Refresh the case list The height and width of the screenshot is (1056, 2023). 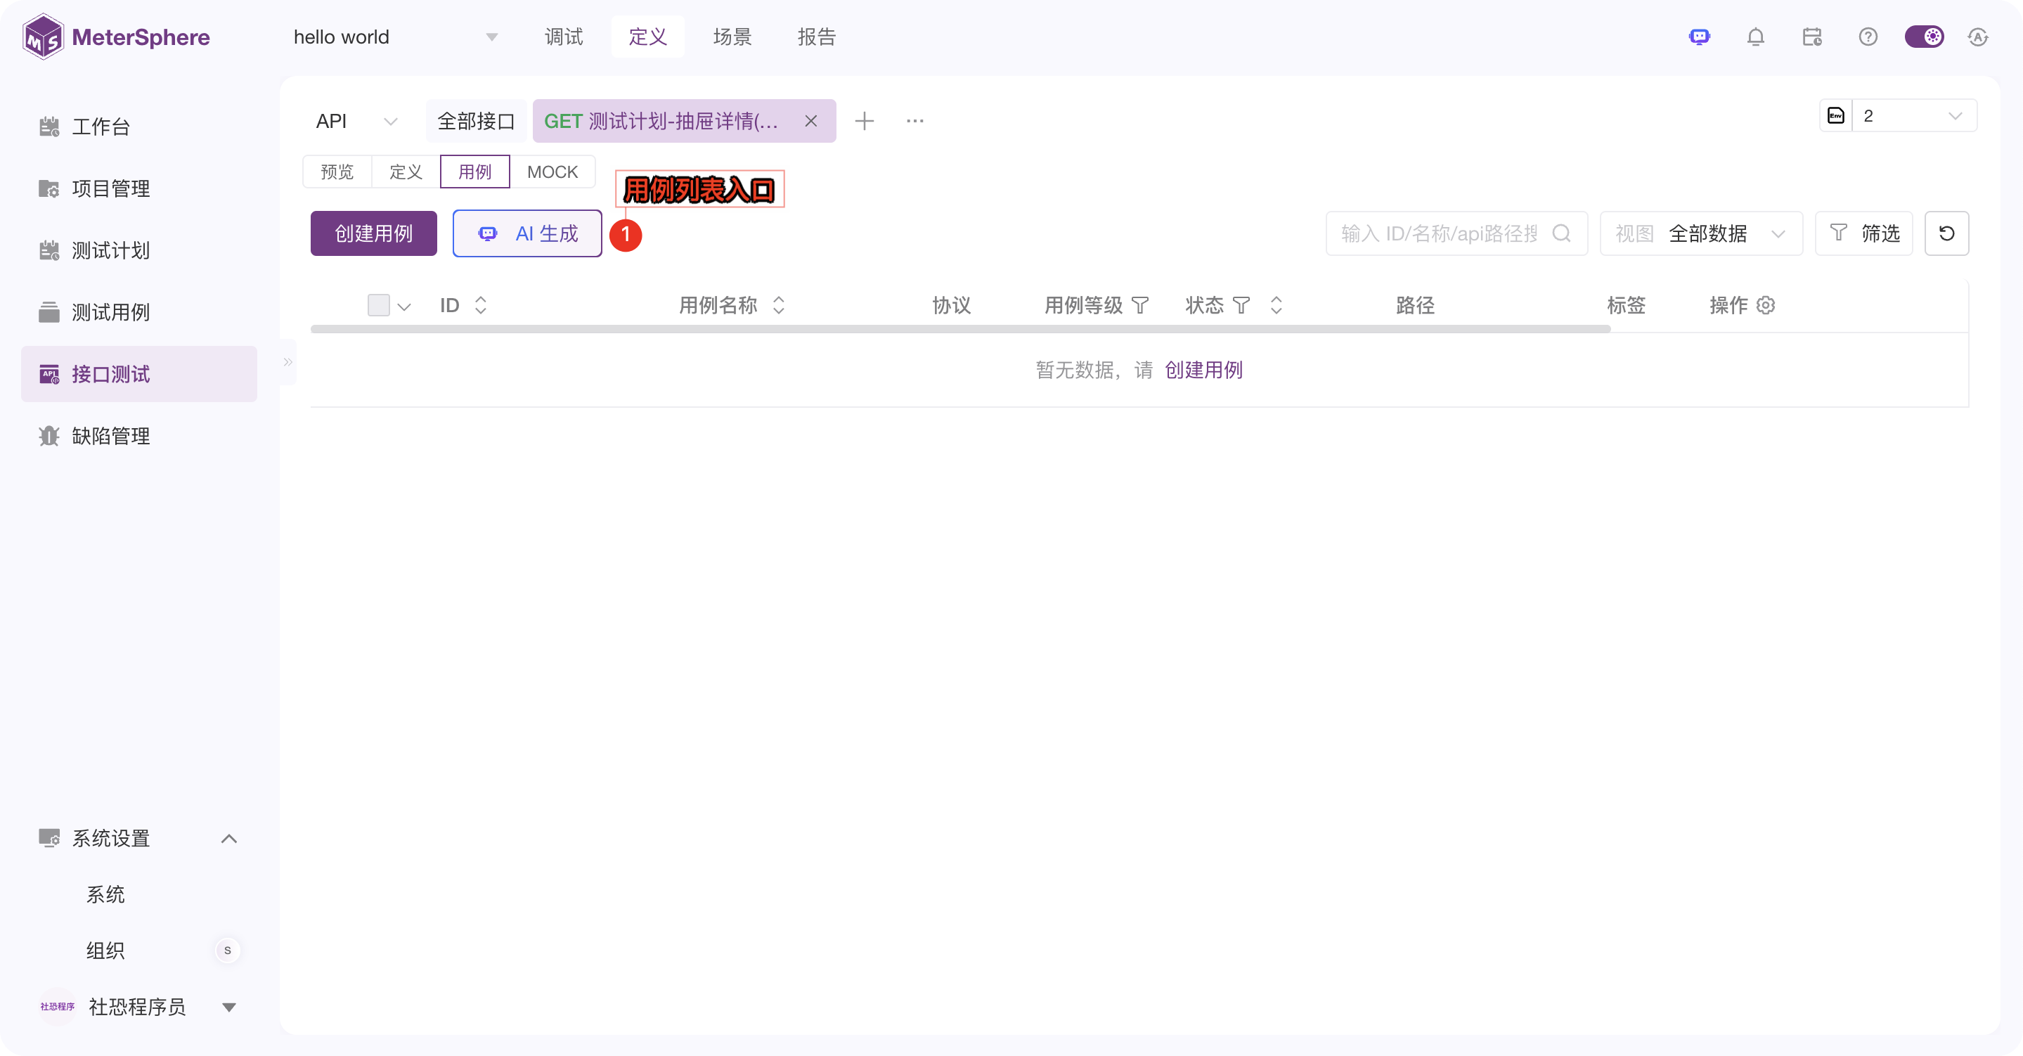1946,233
